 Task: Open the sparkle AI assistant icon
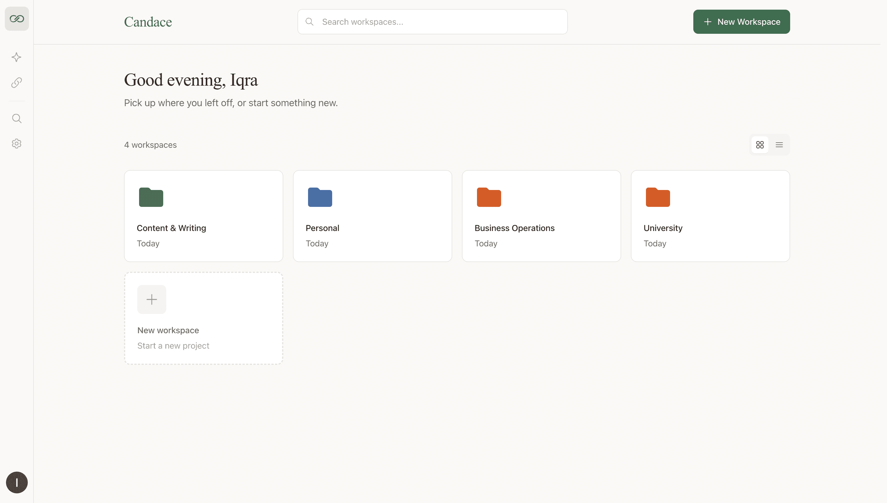tap(16, 57)
